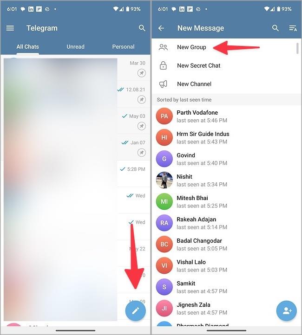The height and width of the screenshot is (335, 302).
Task: Open the chat dated Mar 30
Action: (75, 68)
